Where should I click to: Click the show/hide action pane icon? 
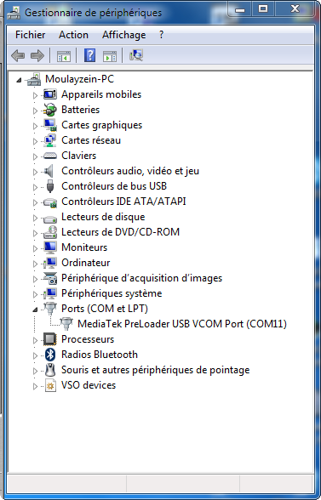pyautogui.click(x=110, y=56)
